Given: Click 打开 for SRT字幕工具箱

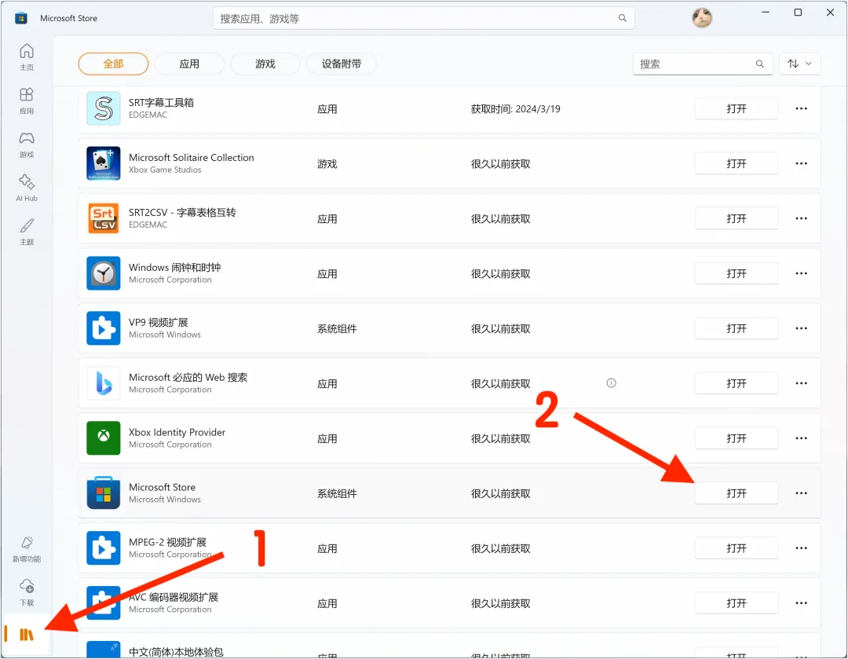Looking at the screenshot, I should (737, 108).
